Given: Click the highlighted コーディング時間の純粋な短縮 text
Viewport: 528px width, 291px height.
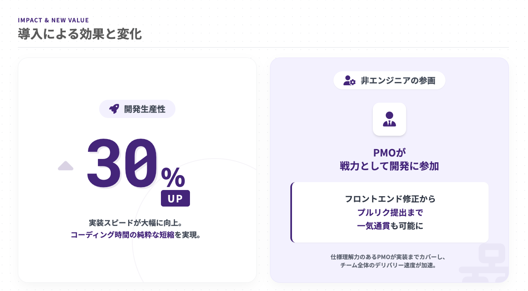Looking at the screenshot, I should tap(122, 235).
